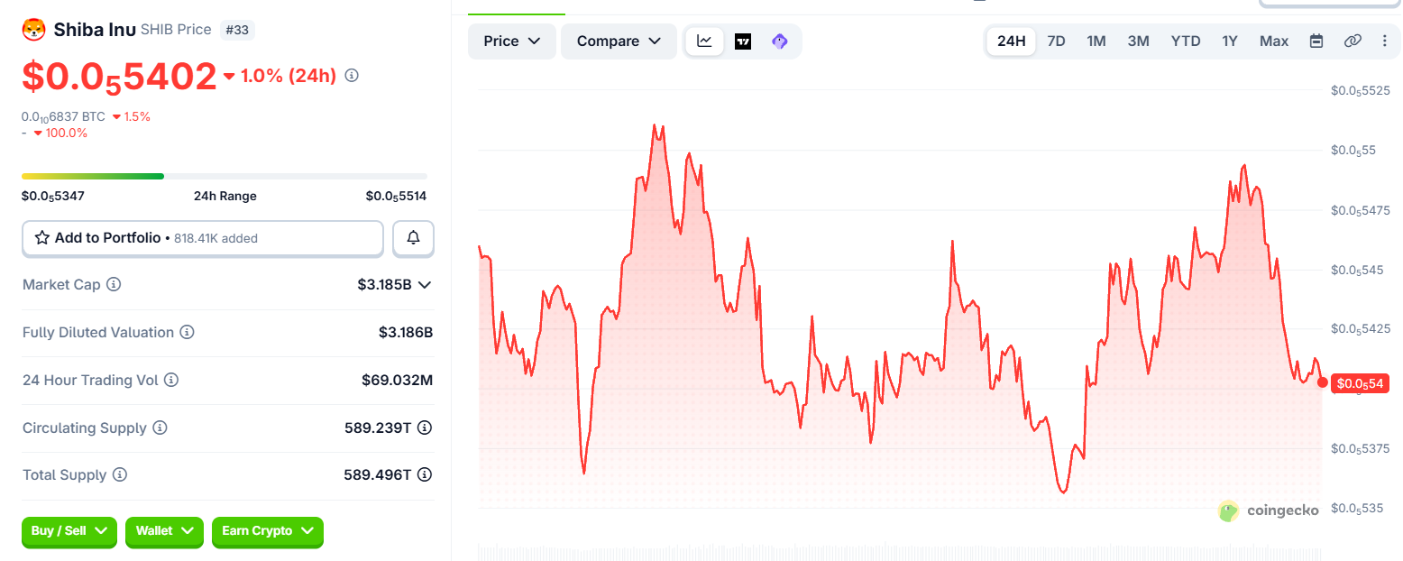Image resolution: width=1403 pixels, height=561 pixels.
Task: Open the Price chart type dropdown
Action: 512,41
